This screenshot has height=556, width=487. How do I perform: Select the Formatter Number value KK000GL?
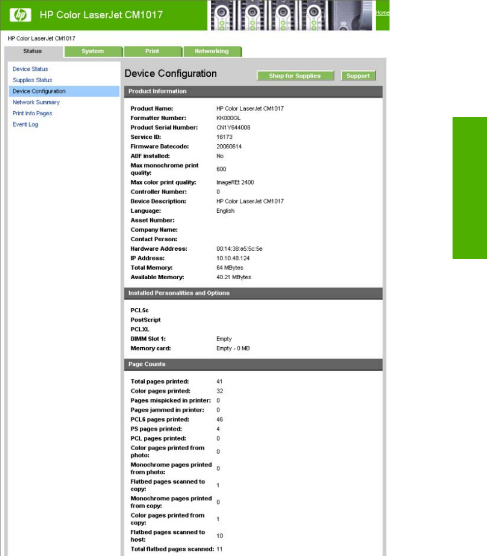click(x=228, y=118)
